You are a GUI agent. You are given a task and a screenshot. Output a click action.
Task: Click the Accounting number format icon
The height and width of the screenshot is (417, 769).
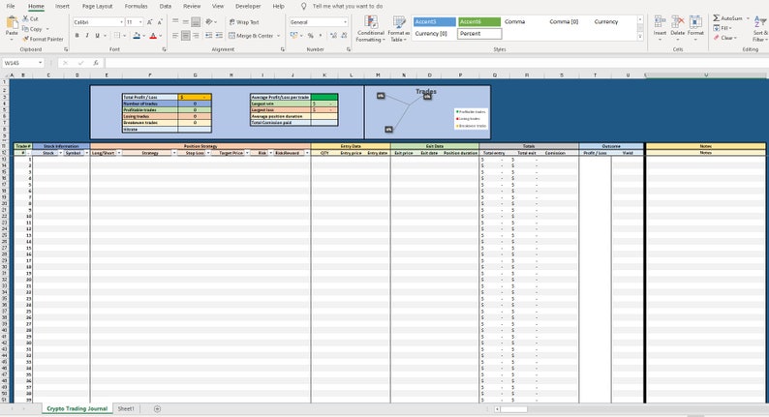pos(293,35)
